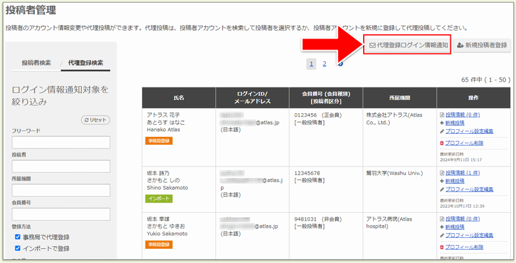This screenshot has width=516, height=263.
Task: Click the 会員番号 (会員種別) column header
Action: [x=326, y=98]
